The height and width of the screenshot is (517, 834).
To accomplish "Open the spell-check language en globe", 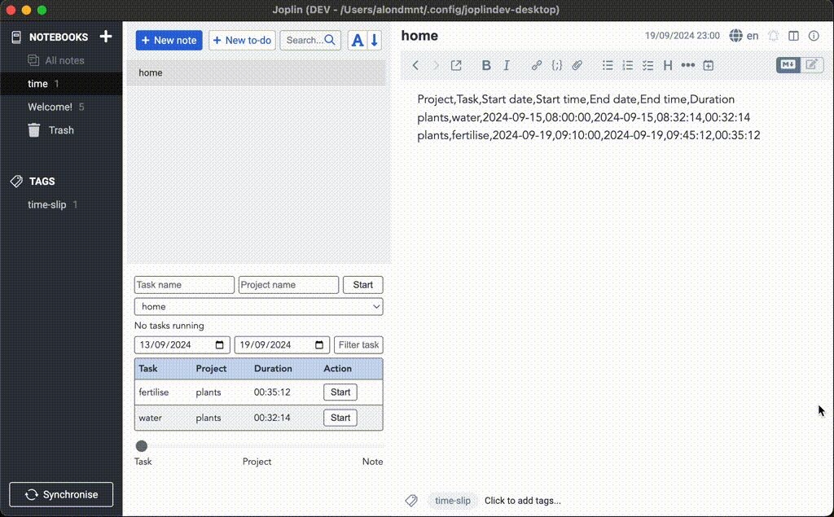I will (744, 36).
